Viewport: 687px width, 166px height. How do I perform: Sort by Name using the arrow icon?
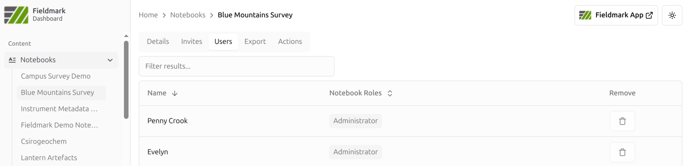pos(174,93)
